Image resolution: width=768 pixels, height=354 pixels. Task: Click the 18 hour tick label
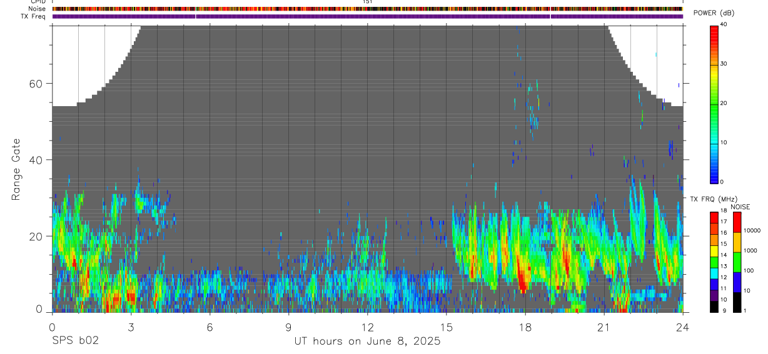tap(525, 327)
